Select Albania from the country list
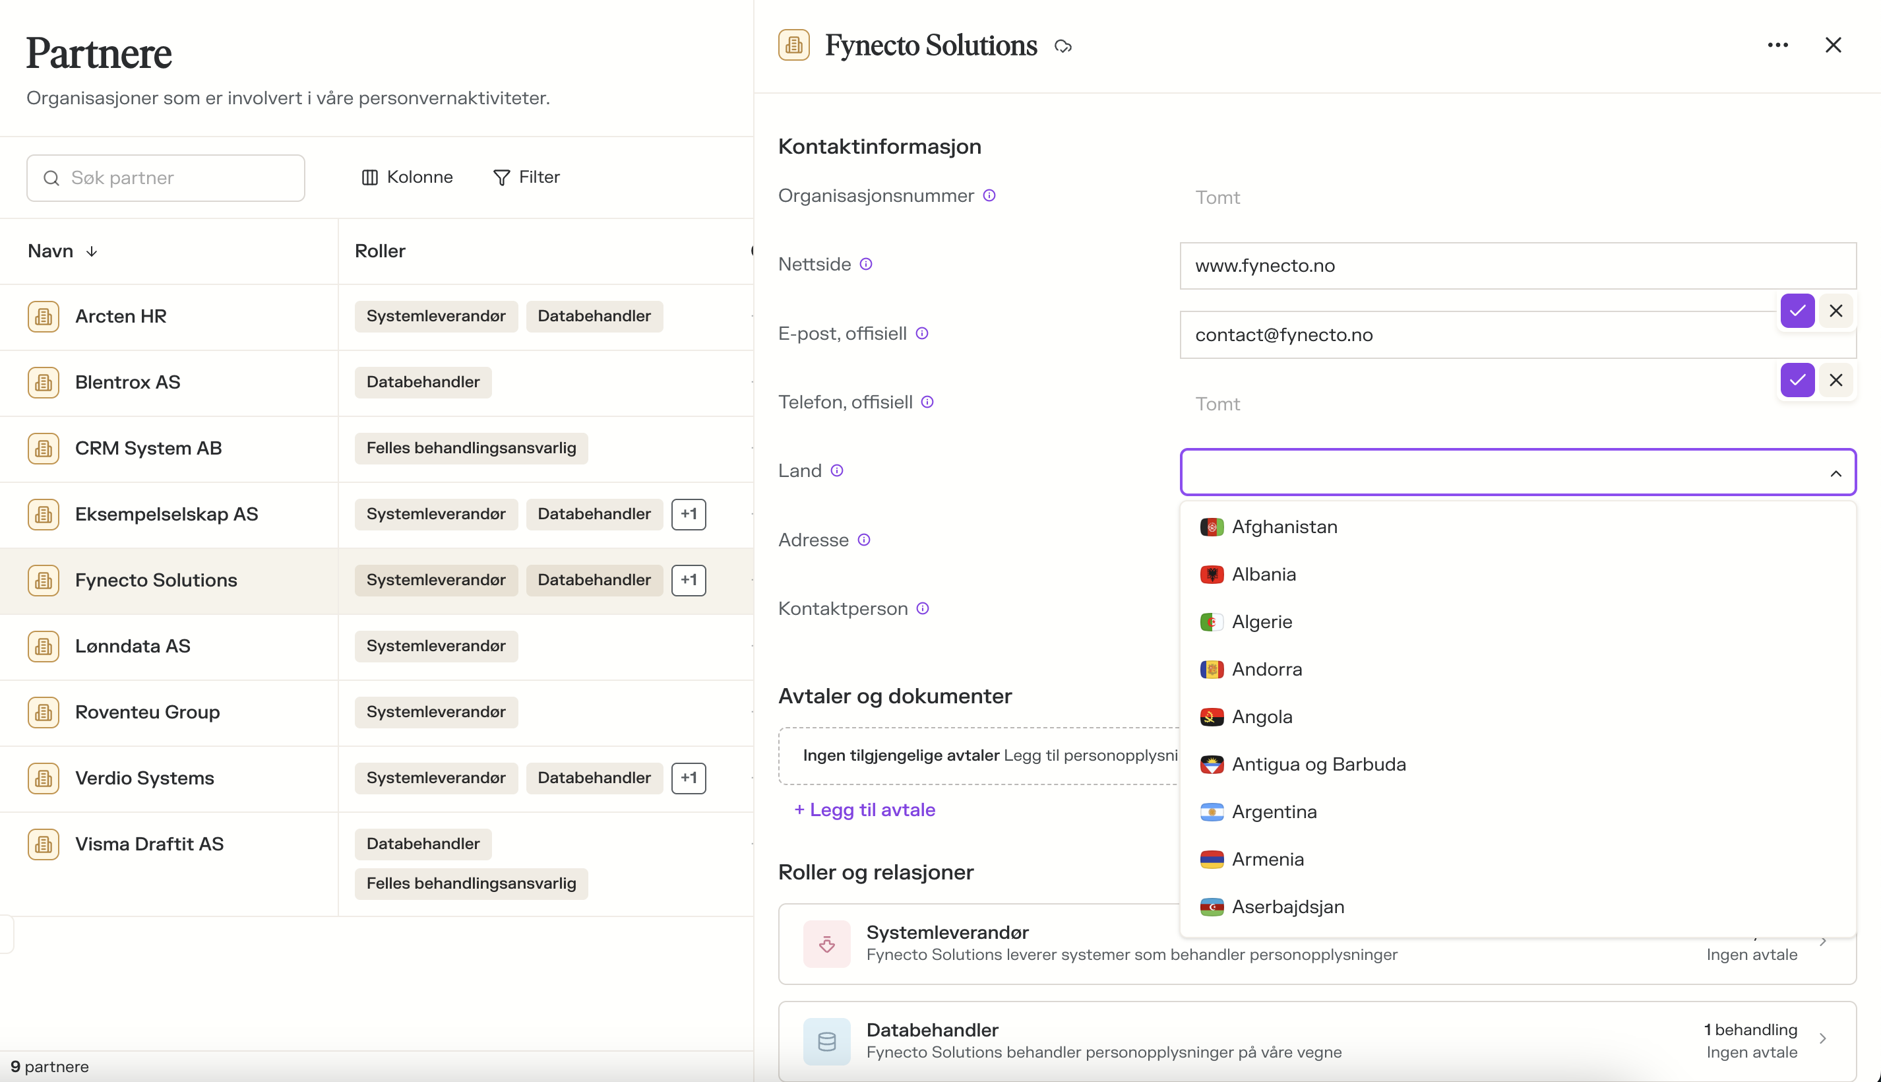 (x=1264, y=575)
